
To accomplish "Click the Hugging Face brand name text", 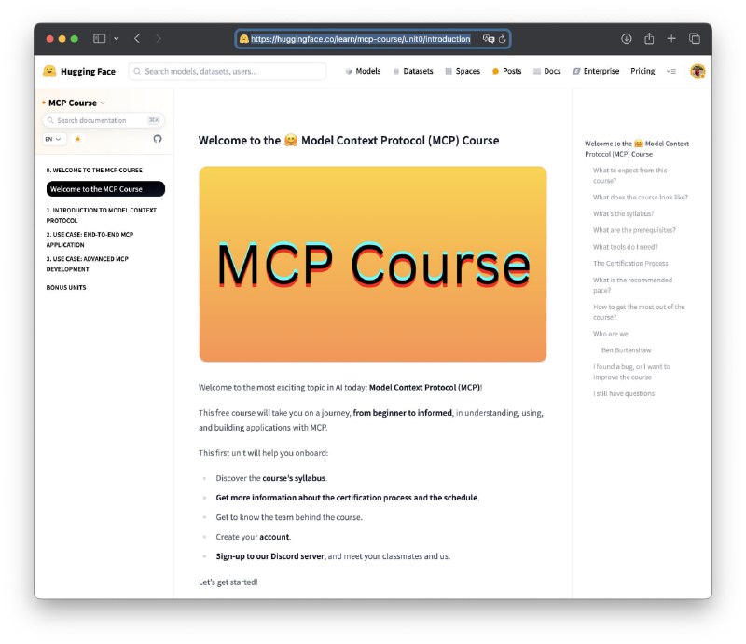I will pos(88,72).
